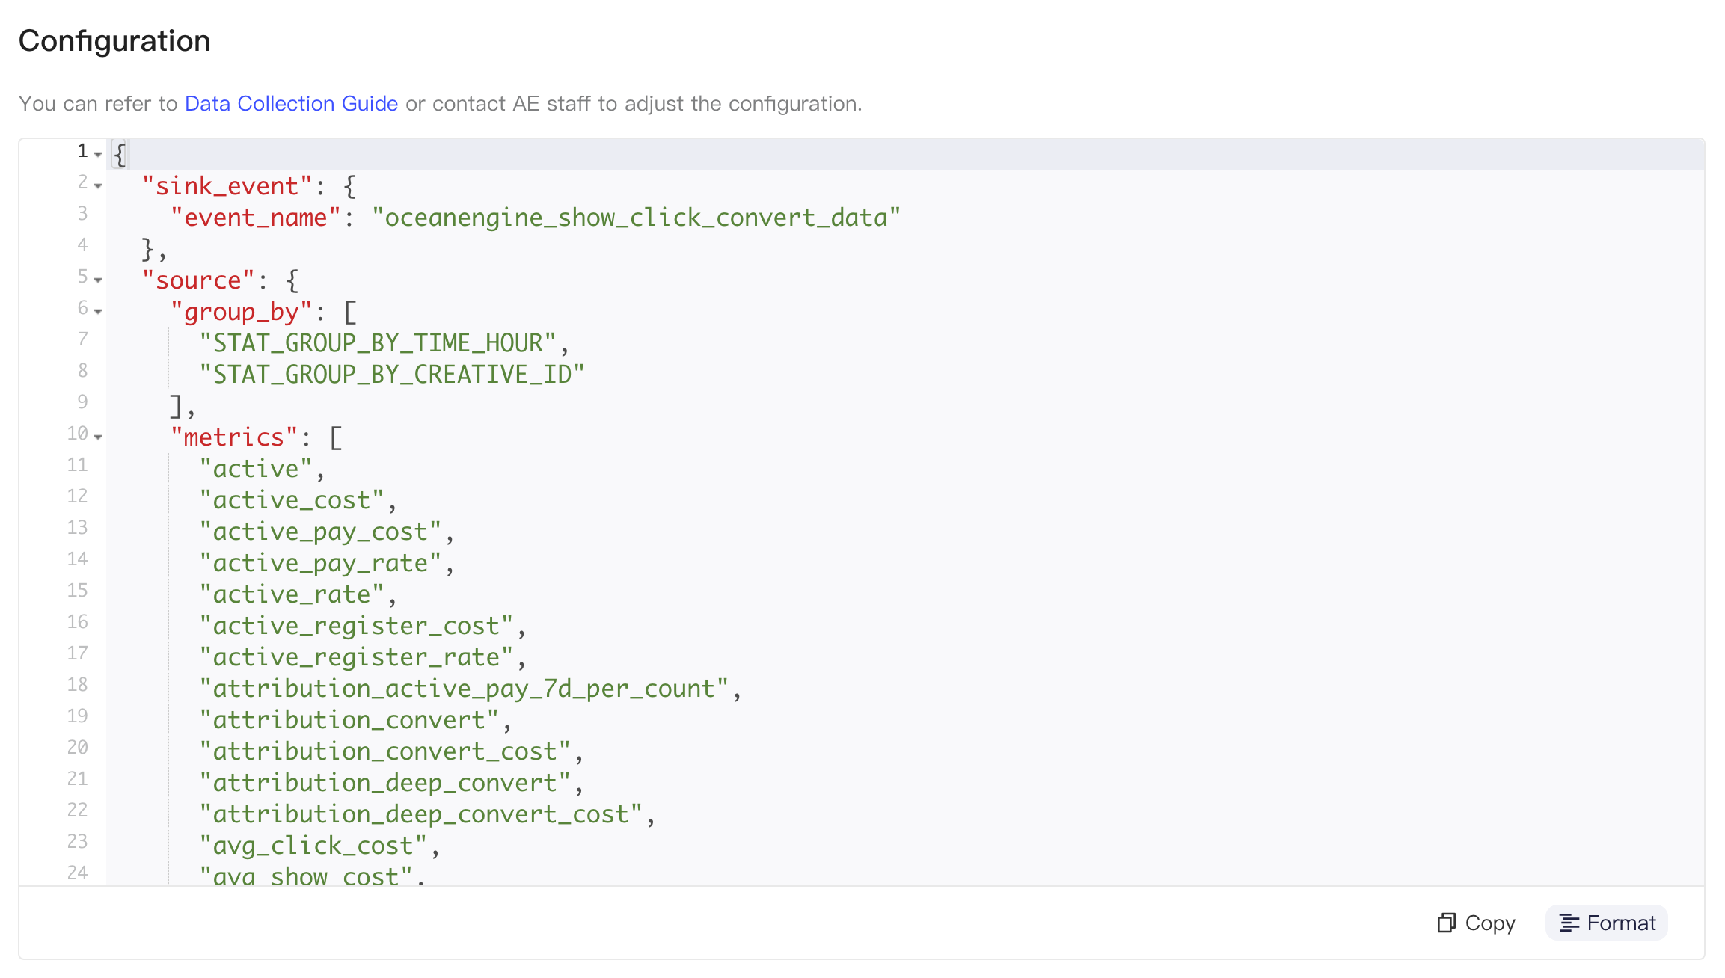Open the Data Collection Guide link
1725x978 pixels.
point(291,103)
